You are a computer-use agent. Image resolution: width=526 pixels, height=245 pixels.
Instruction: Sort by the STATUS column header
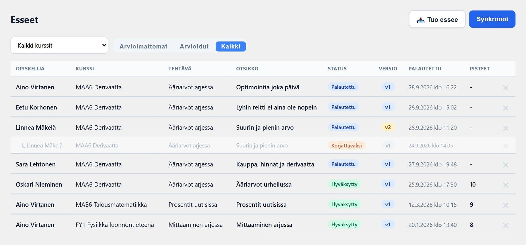(x=337, y=69)
